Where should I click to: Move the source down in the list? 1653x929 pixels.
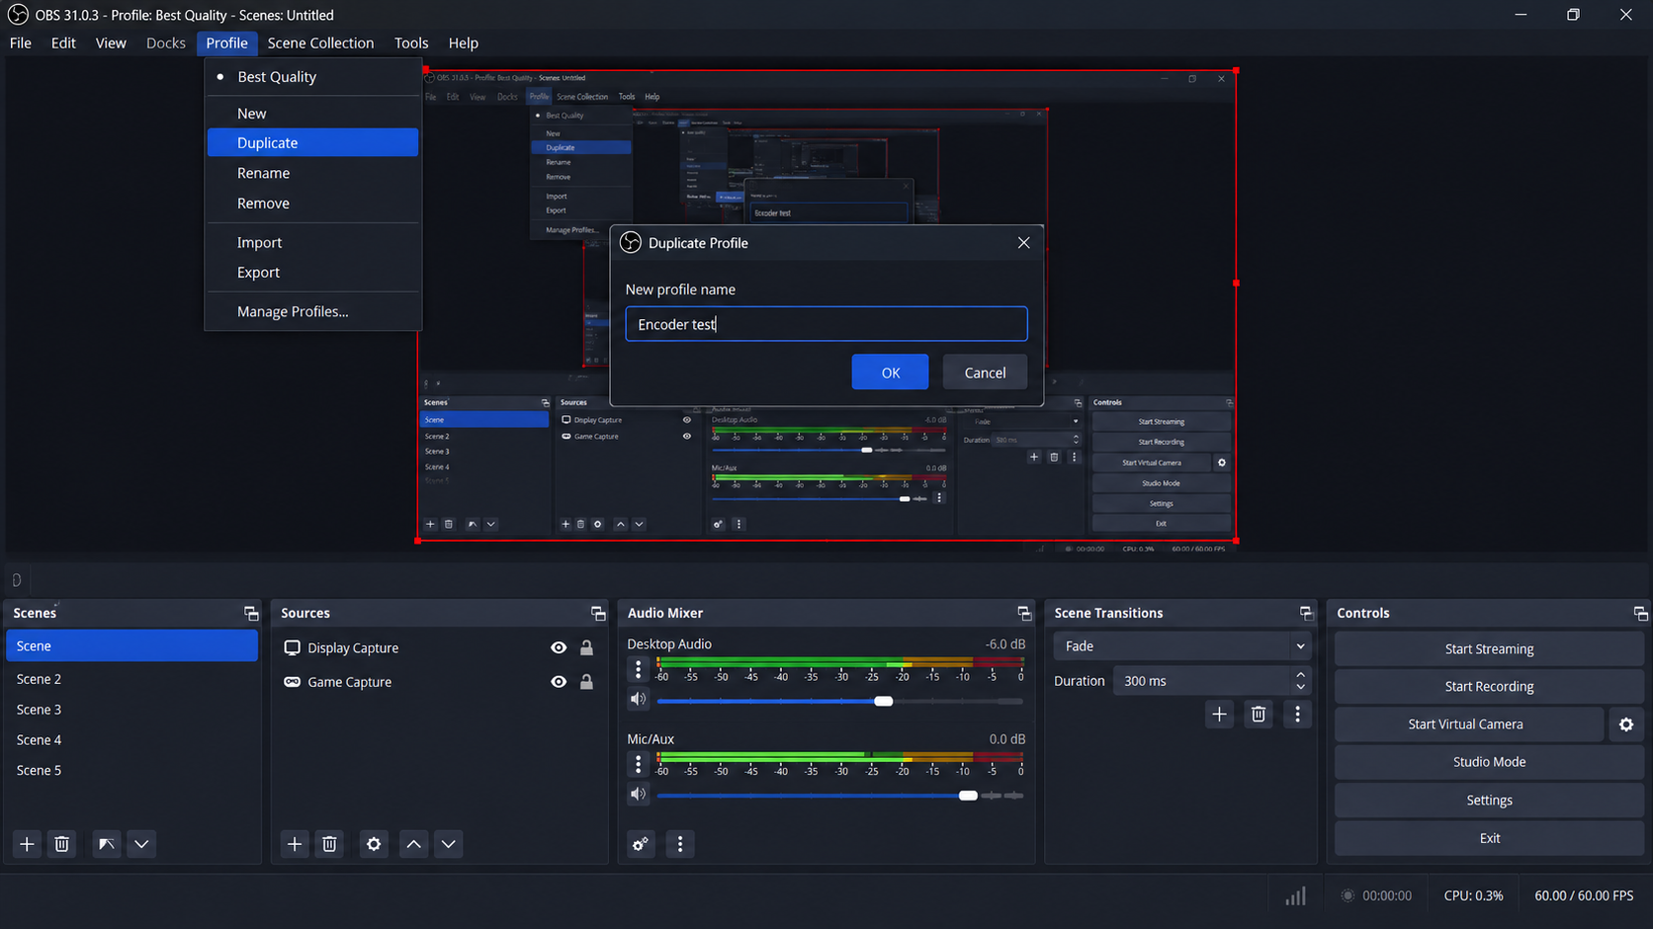click(x=449, y=844)
